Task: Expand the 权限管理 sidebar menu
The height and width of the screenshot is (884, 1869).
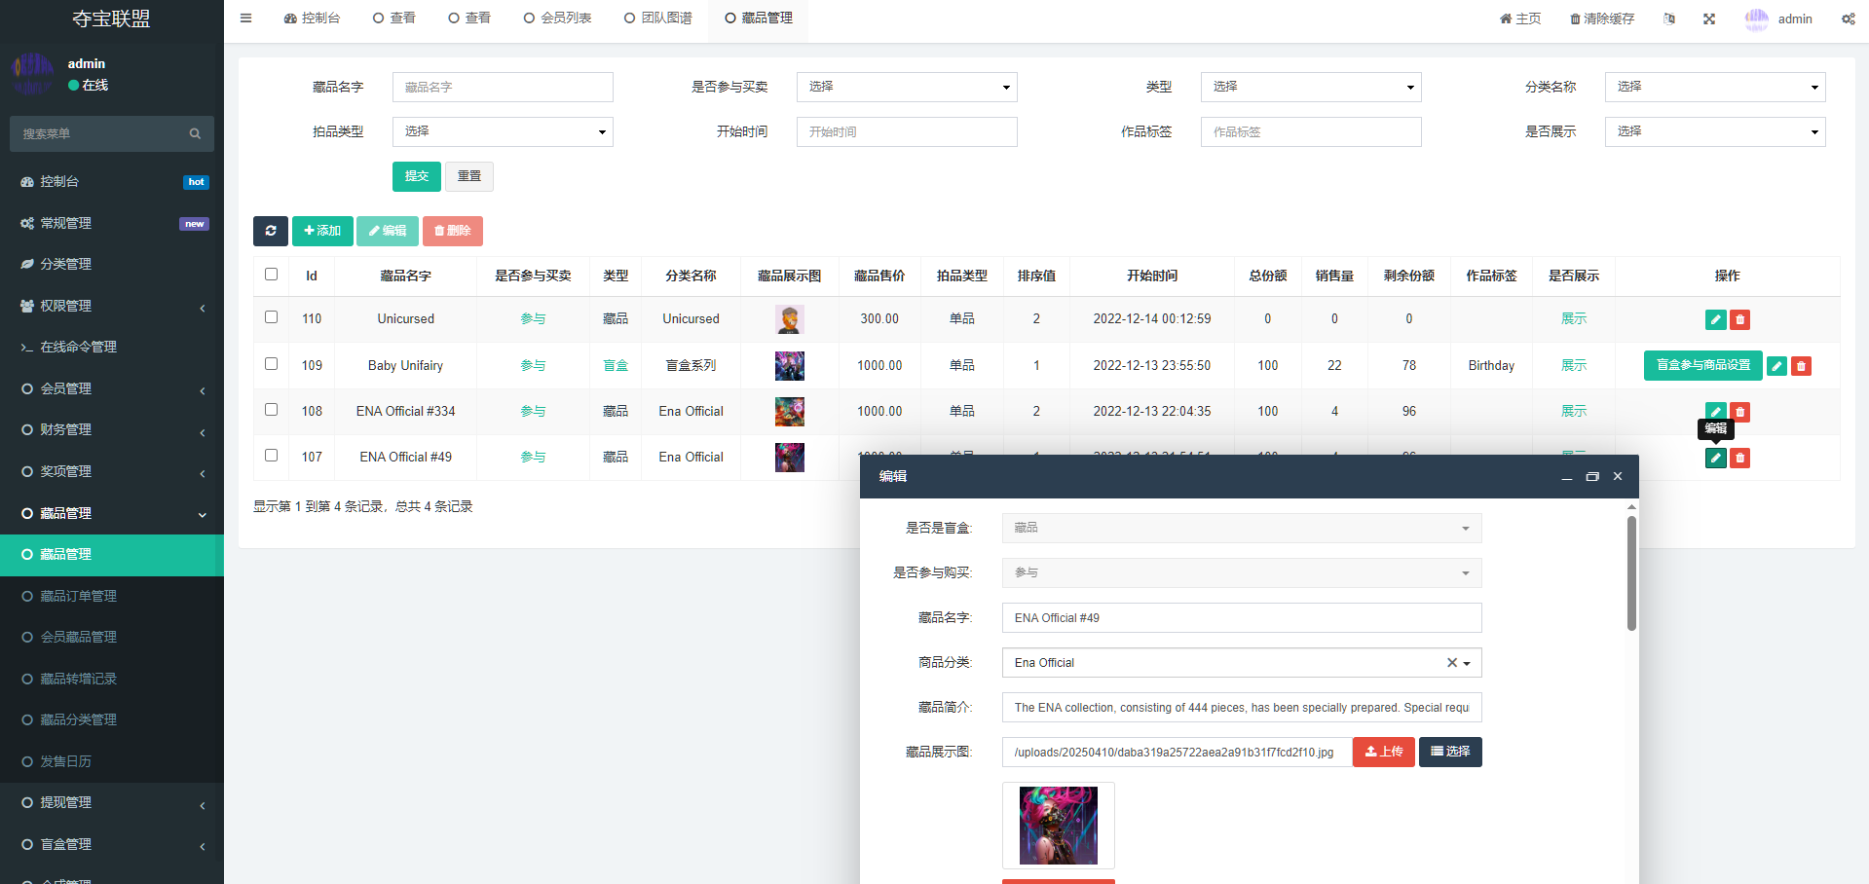Action: pos(112,306)
